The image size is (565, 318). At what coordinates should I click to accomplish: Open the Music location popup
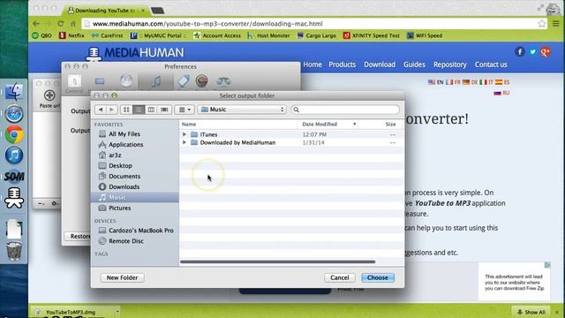click(242, 110)
